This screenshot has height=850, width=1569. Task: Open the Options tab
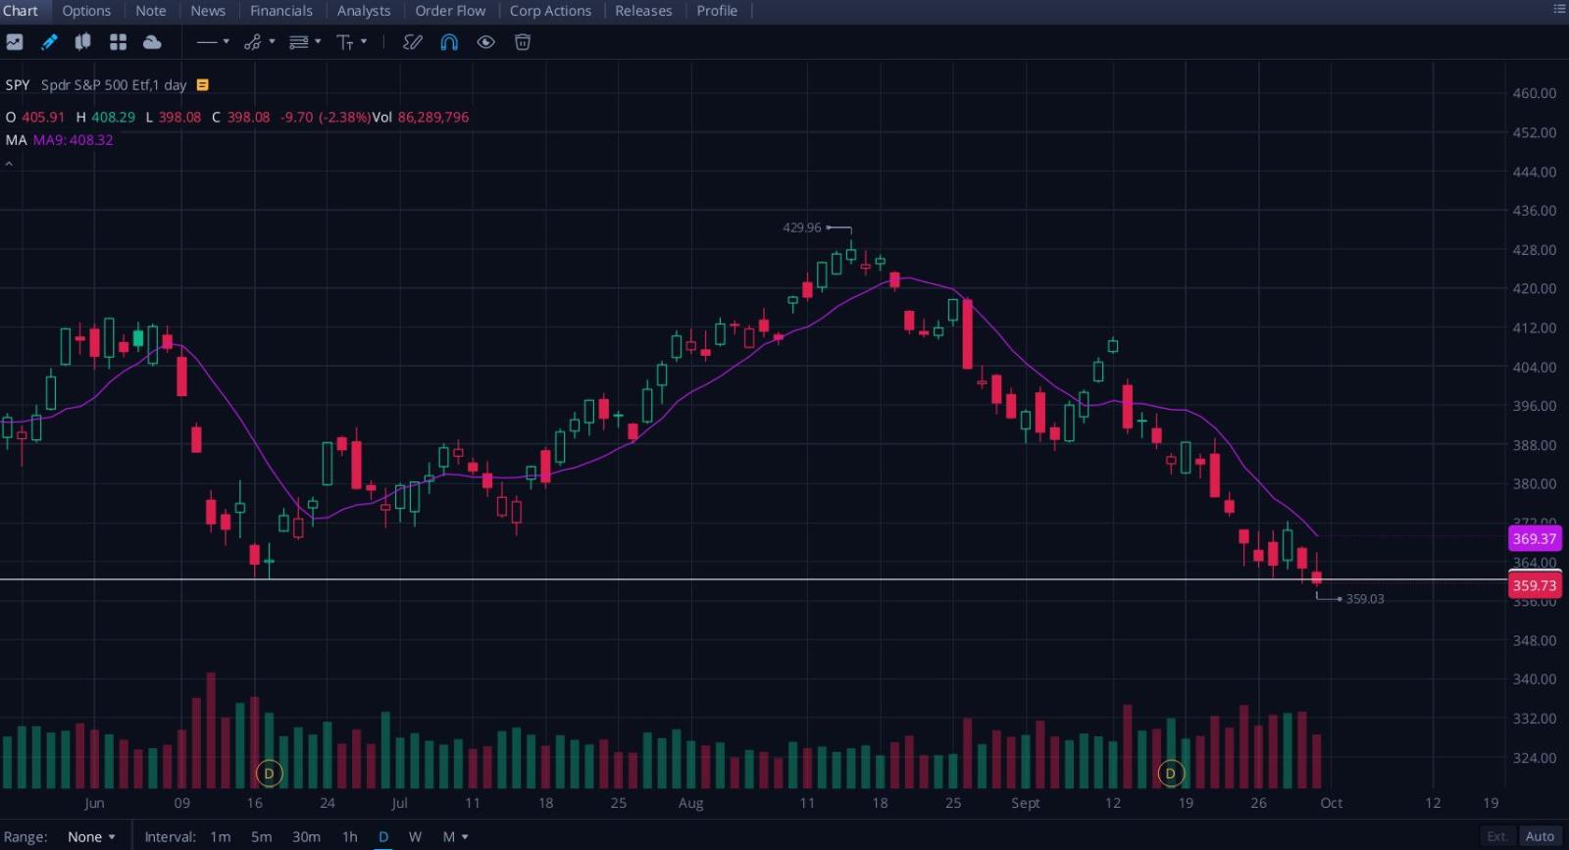[86, 11]
